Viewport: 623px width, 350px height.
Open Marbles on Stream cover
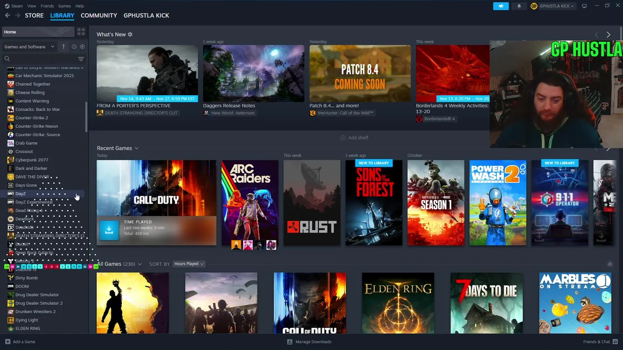575,303
